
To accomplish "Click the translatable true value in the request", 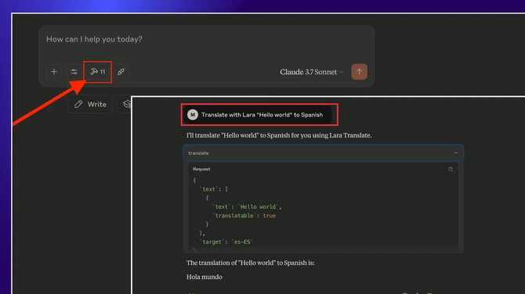I will coord(270,216).
